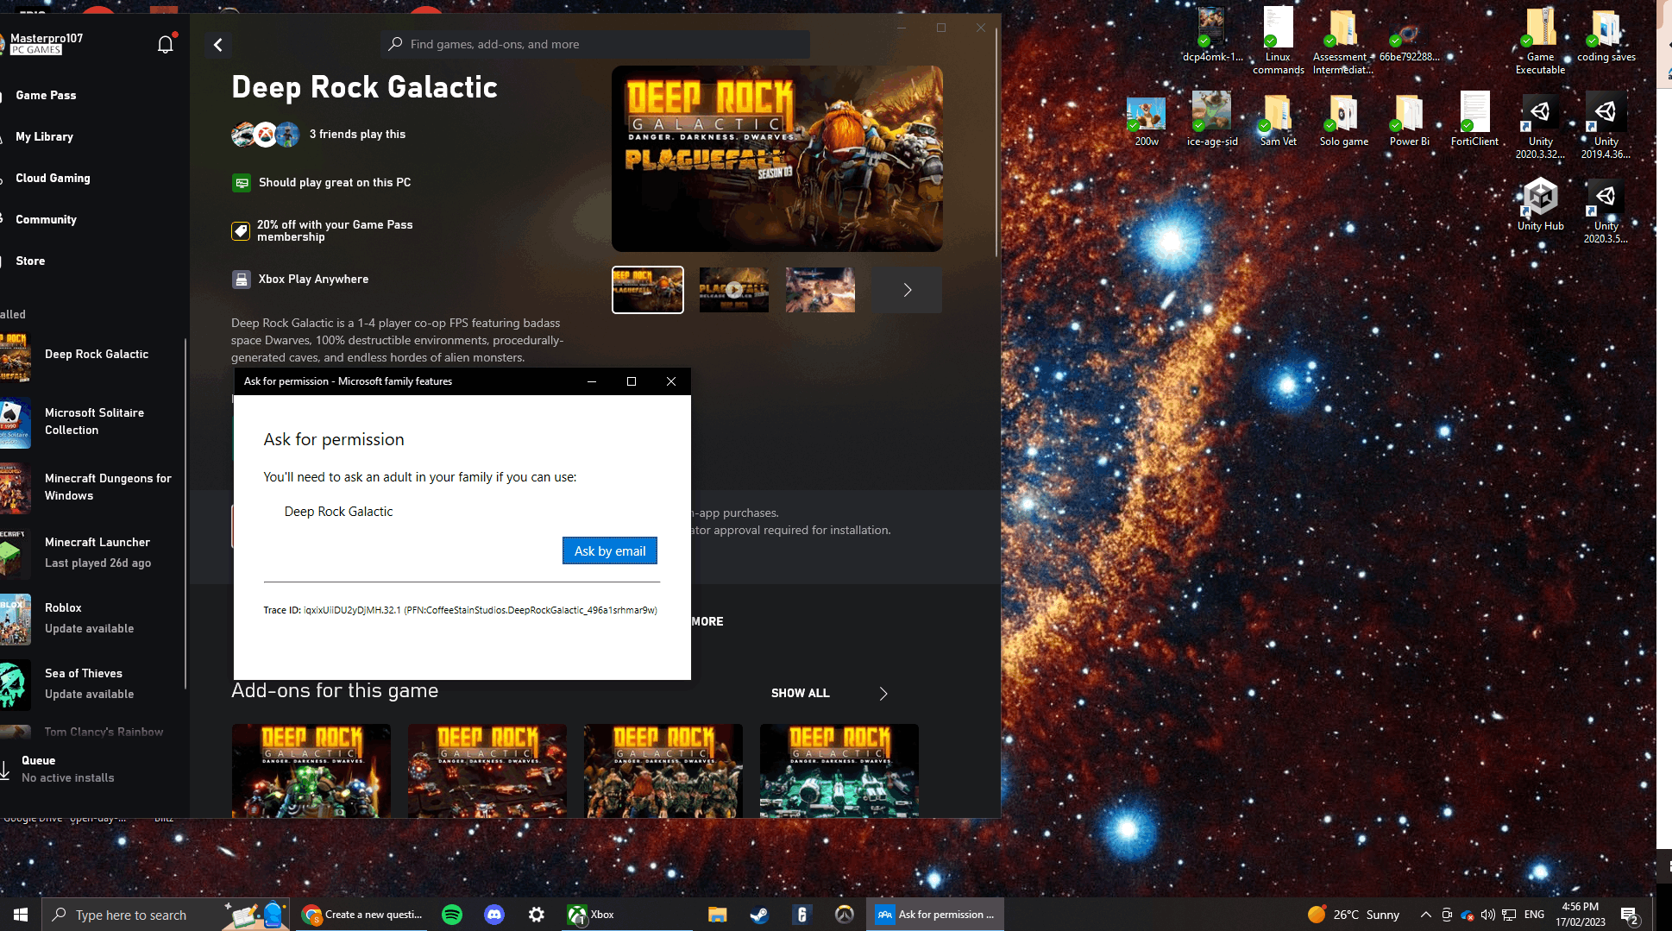Select the third gameplay screenshot thumbnail

820,290
